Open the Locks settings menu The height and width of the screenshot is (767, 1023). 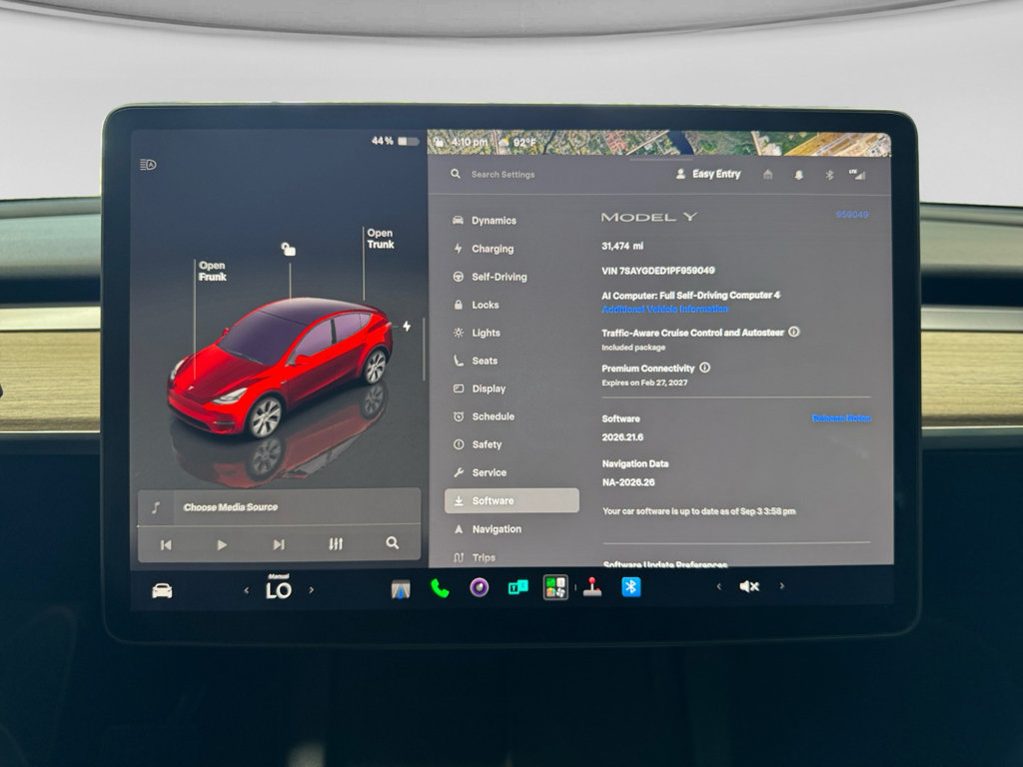click(x=476, y=305)
